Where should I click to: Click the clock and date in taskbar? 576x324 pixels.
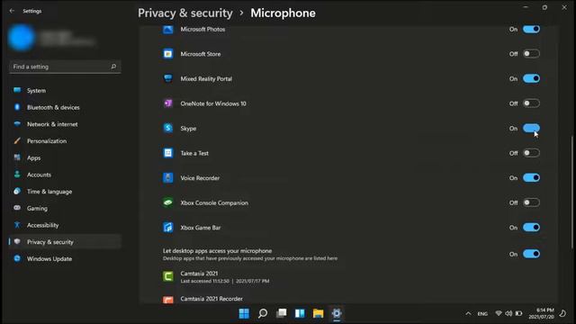click(x=542, y=313)
